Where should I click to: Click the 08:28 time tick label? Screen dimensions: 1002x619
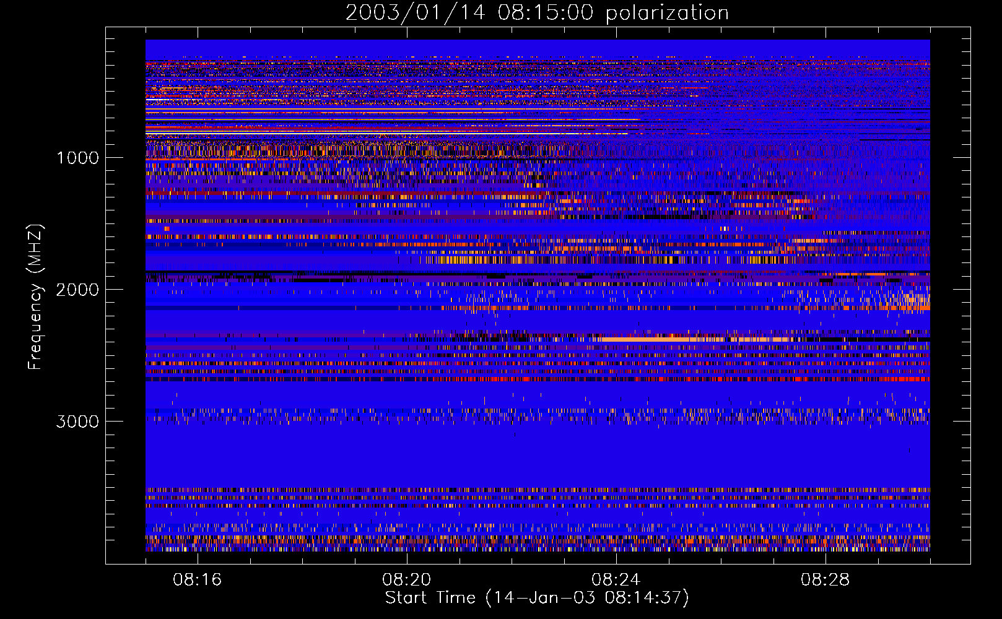click(825, 580)
